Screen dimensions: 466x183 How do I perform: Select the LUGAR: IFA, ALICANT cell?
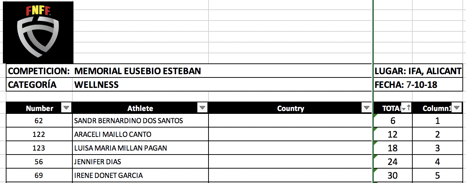418,71
